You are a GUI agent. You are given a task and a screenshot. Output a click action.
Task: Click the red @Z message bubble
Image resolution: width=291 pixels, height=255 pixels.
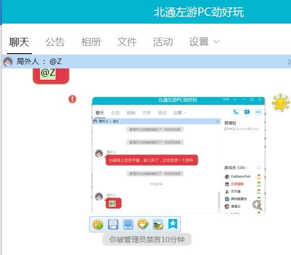pyautogui.click(x=51, y=75)
